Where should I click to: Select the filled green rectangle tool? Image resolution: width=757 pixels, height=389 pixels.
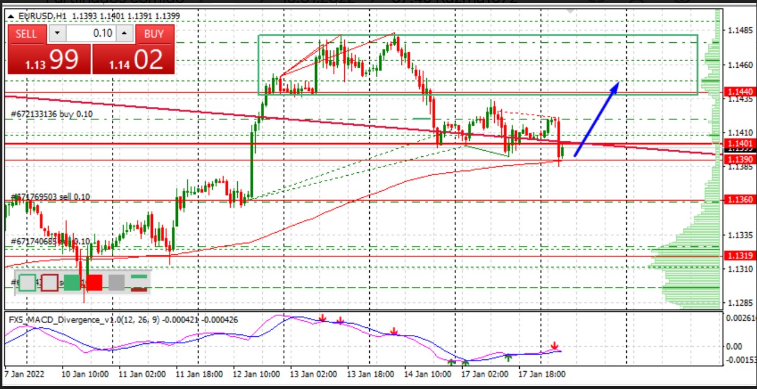[x=72, y=282]
